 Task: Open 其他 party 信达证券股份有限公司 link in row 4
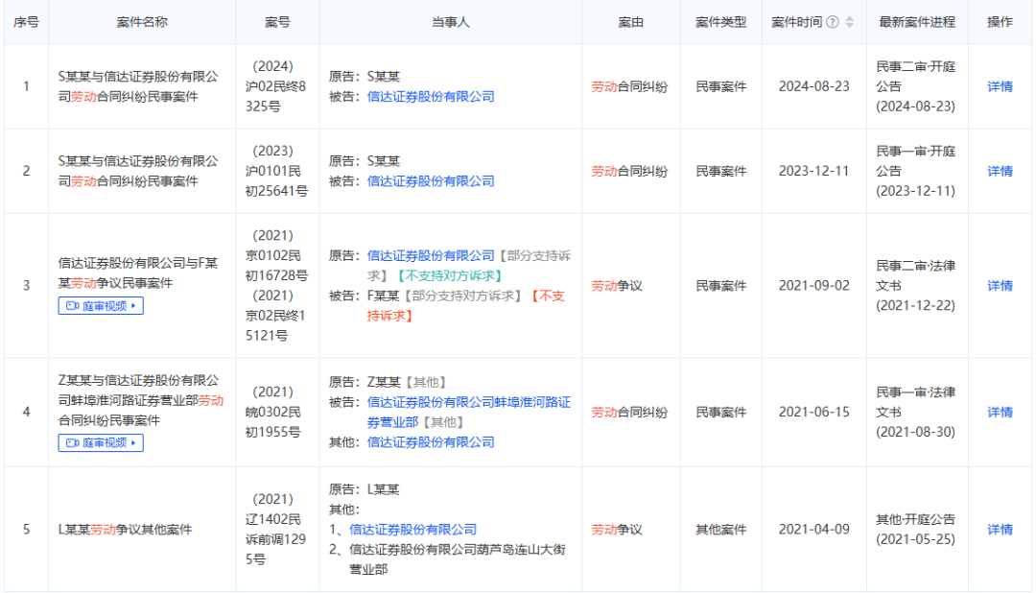tap(431, 442)
